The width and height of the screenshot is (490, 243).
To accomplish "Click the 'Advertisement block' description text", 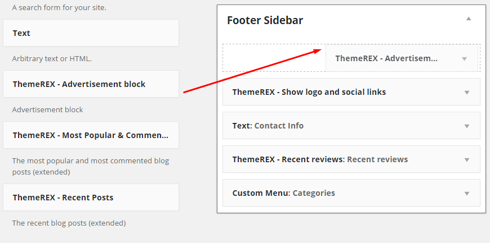I will coord(47,109).
